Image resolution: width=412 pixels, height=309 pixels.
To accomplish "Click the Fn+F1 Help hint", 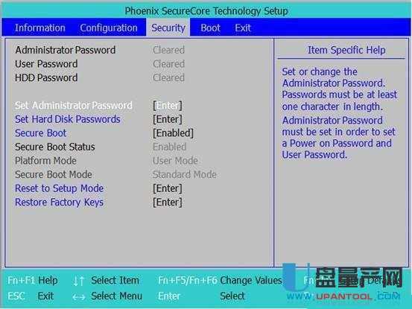I will pyautogui.click(x=33, y=281).
